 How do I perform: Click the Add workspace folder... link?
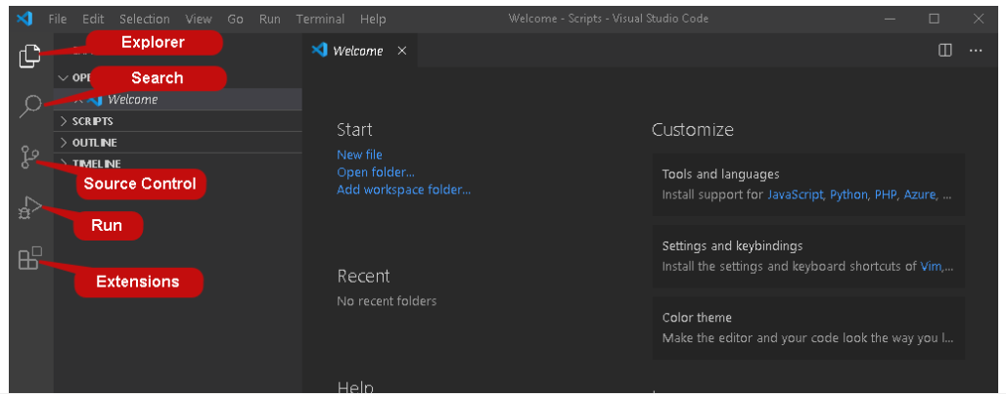403,190
